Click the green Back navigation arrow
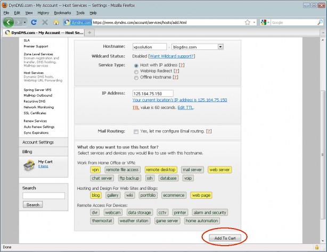Screen dimensions: 327x252 [9, 22]
